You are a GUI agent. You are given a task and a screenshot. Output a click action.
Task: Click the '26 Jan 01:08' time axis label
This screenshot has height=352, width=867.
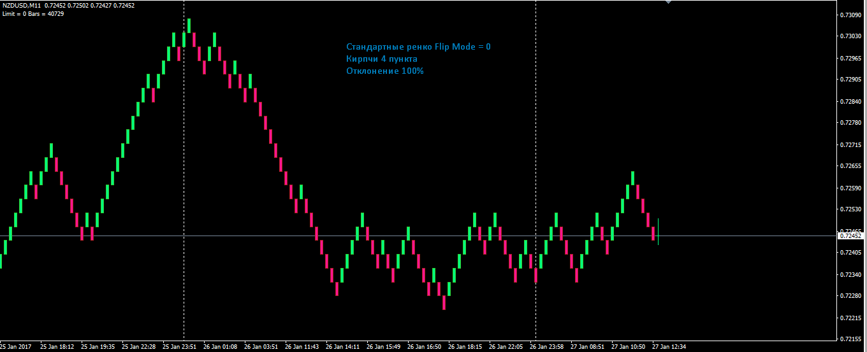[221, 347]
